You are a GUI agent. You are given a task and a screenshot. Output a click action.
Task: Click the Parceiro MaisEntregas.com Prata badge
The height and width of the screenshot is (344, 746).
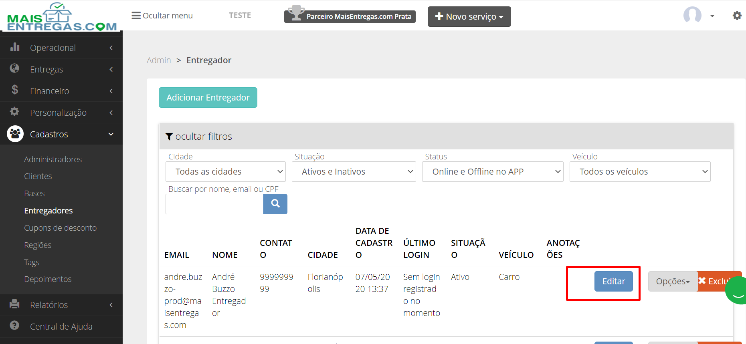pyautogui.click(x=350, y=16)
